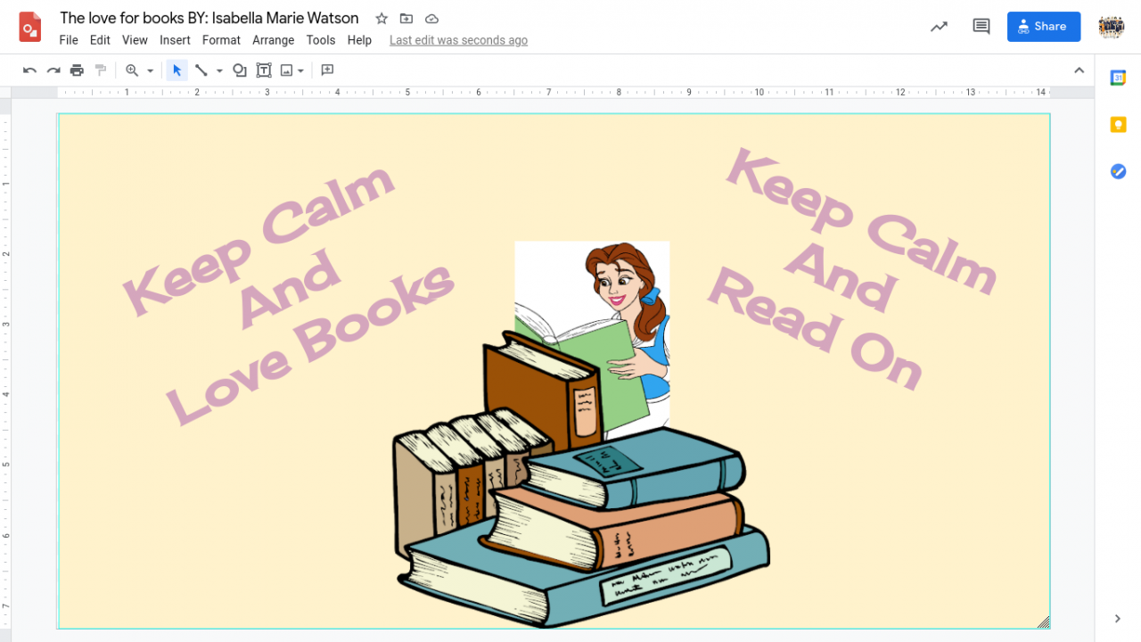This screenshot has width=1141, height=642.
Task: Star this drawing document
Action: click(x=382, y=19)
